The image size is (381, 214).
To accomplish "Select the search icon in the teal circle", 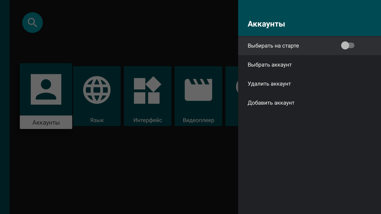I will tap(32, 23).
